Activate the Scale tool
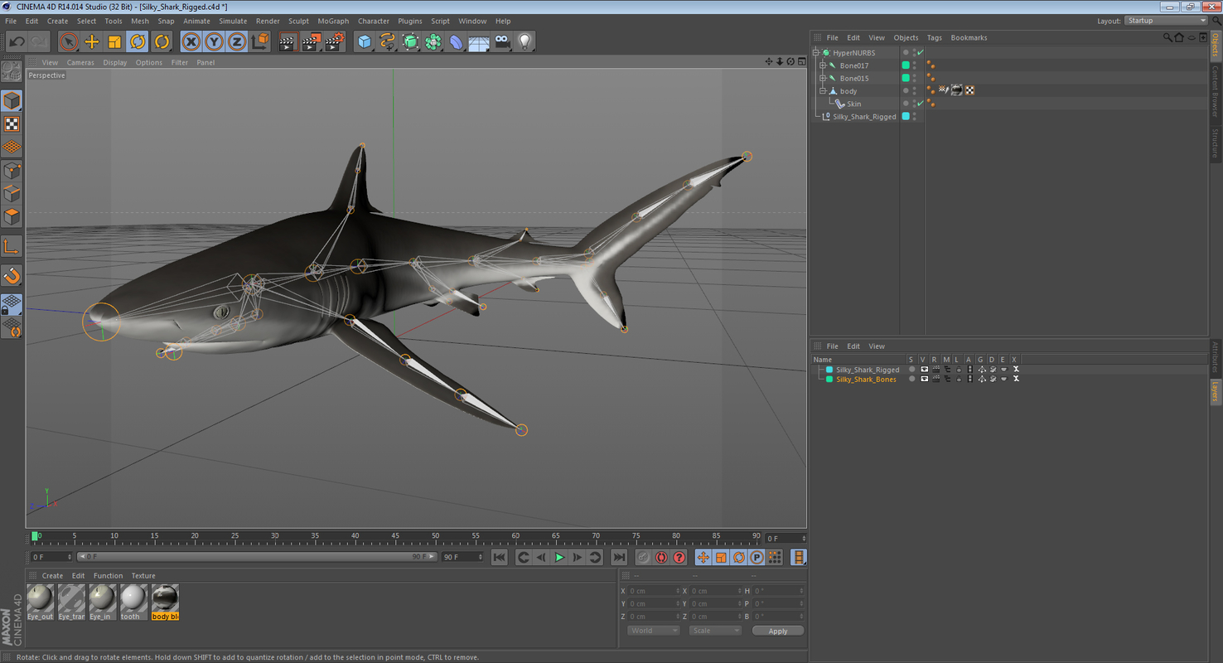This screenshot has width=1223, height=663. point(114,41)
